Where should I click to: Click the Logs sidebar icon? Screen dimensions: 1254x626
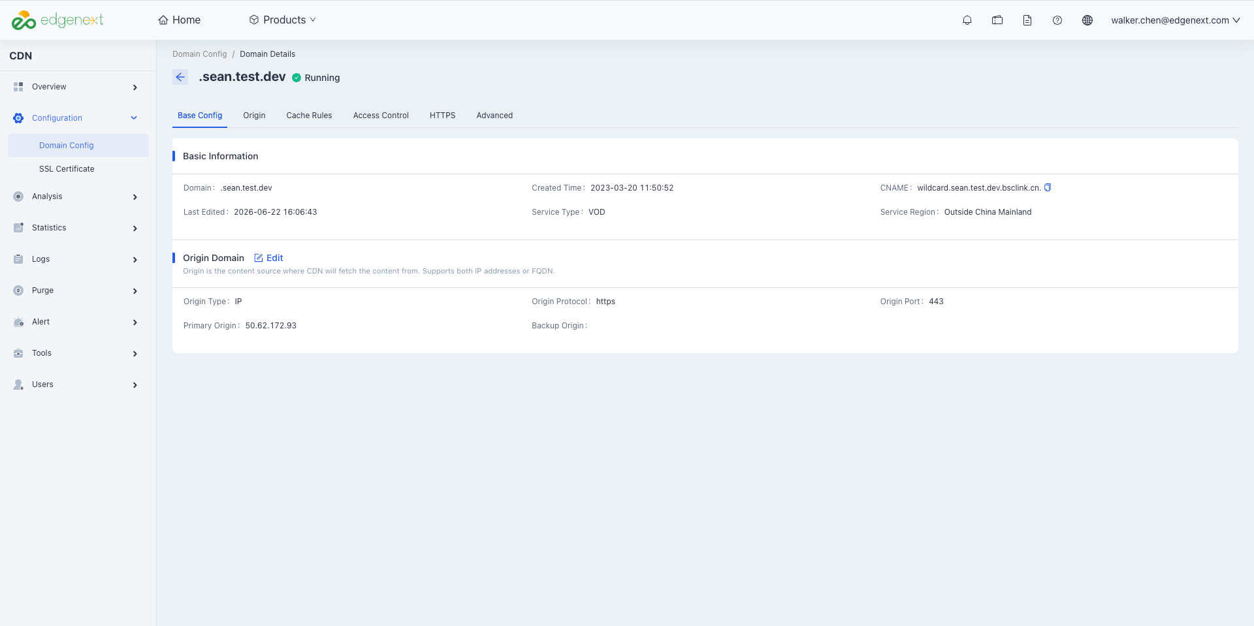coord(18,259)
